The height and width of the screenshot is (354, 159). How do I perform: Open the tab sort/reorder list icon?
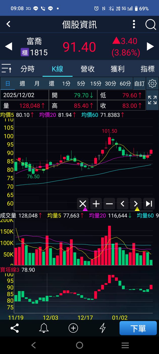6,69
